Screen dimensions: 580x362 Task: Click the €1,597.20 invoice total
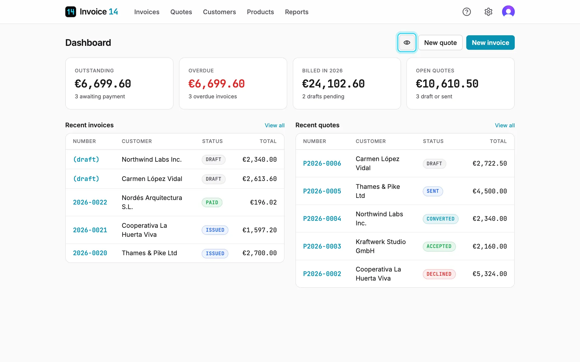[259, 230]
